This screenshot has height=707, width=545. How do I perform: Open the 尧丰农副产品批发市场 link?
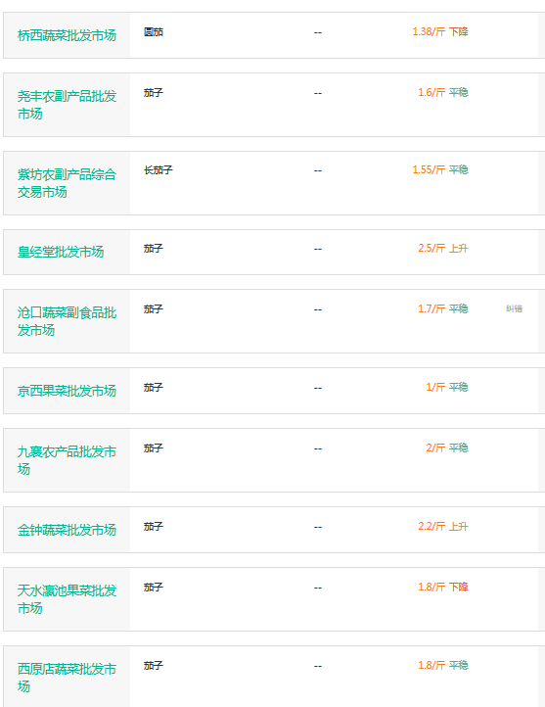pos(67,105)
